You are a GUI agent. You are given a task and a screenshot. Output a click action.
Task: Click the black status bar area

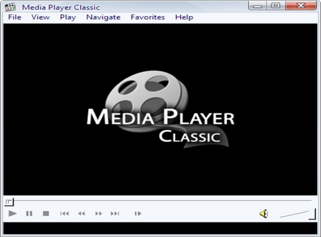coord(160,228)
